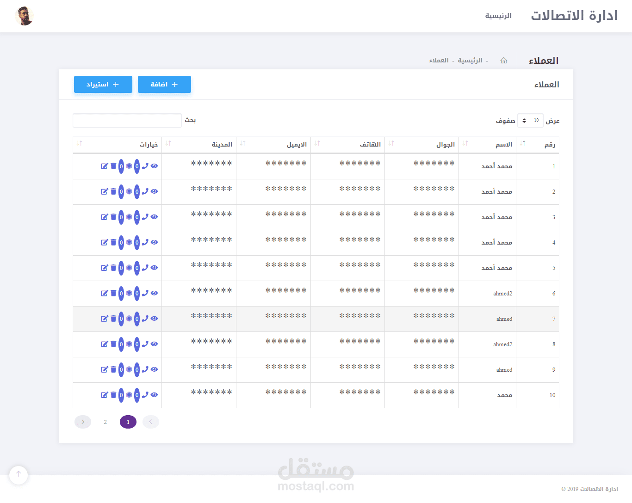
Task: Click the left-pointing chevron pagination button
Action: point(151,422)
